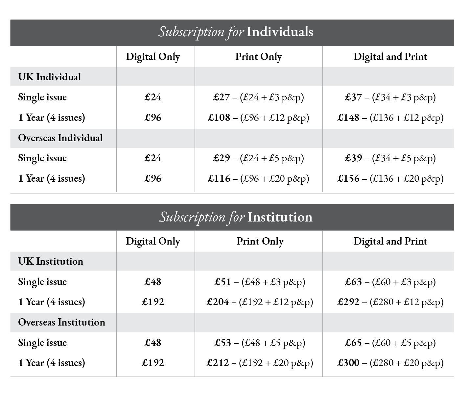The image size is (468, 393).
Task: Click the Overseas Individual section row
Action: tap(60, 138)
